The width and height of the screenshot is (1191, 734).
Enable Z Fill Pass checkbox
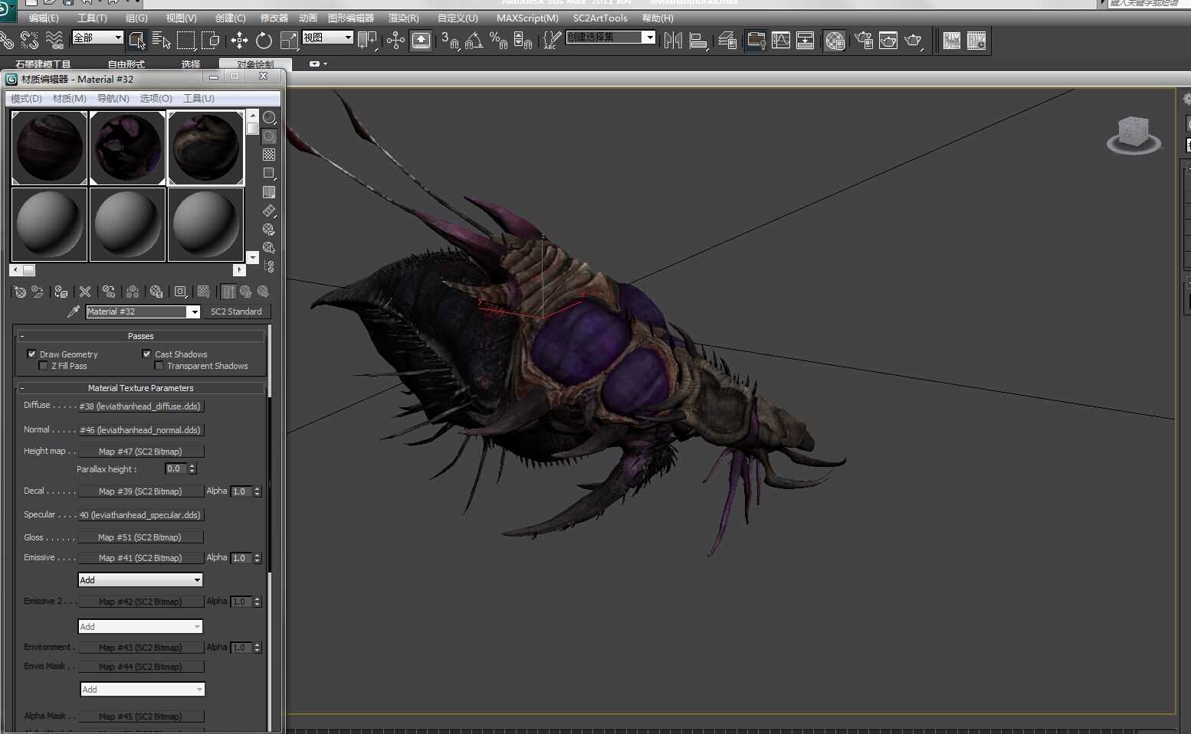(x=43, y=366)
